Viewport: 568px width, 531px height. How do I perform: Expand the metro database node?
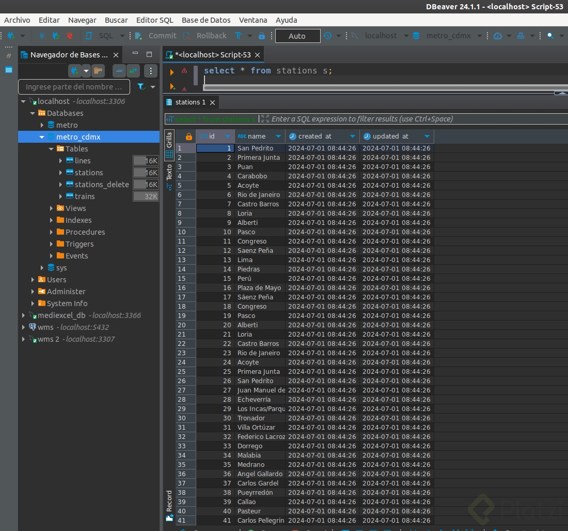click(x=42, y=125)
